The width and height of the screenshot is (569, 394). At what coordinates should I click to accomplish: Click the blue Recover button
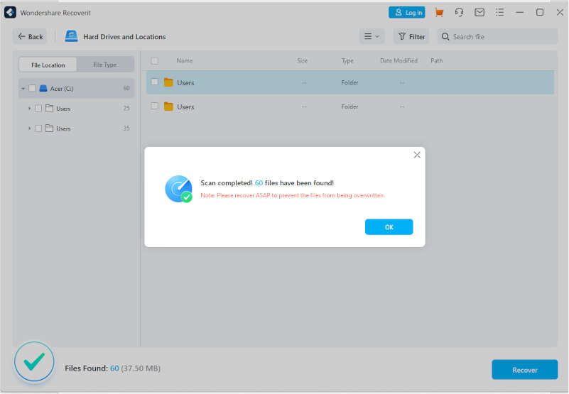pos(524,370)
